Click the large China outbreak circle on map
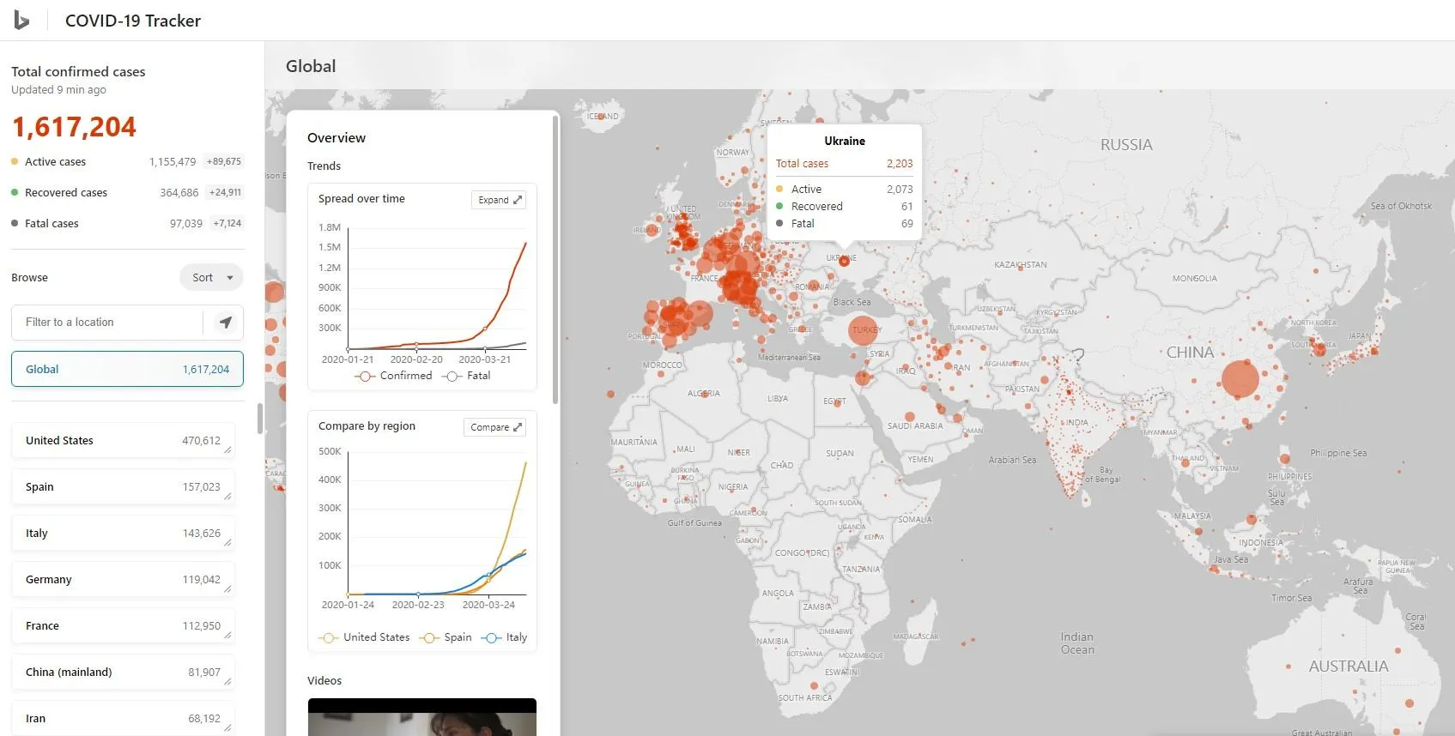Image resolution: width=1455 pixels, height=736 pixels. [1239, 378]
